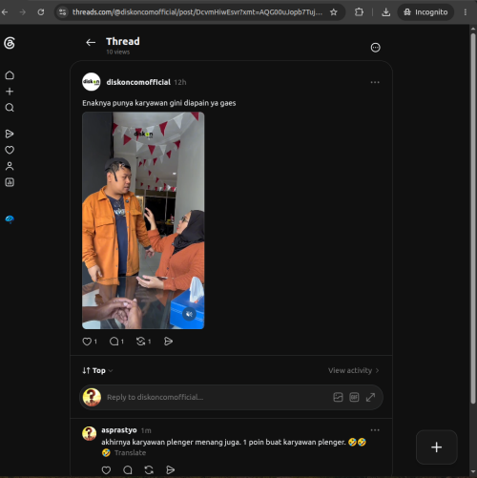
Task: Open asprastyo's profile name
Action: coord(119,430)
